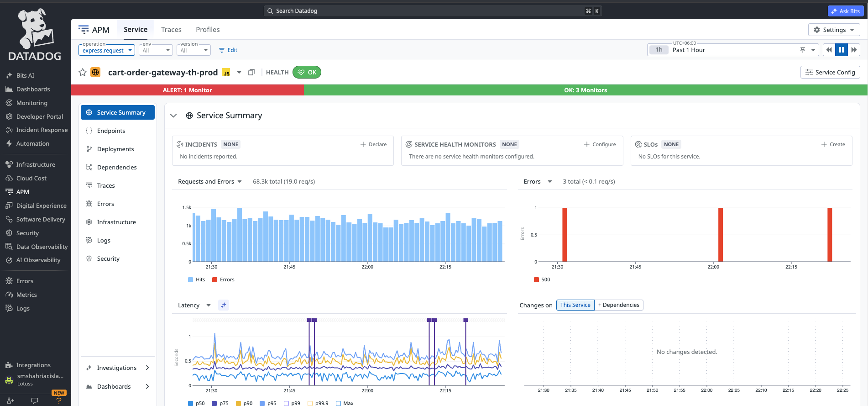
Task: Open chat support icon at bottom
Action: click(34, 401)
